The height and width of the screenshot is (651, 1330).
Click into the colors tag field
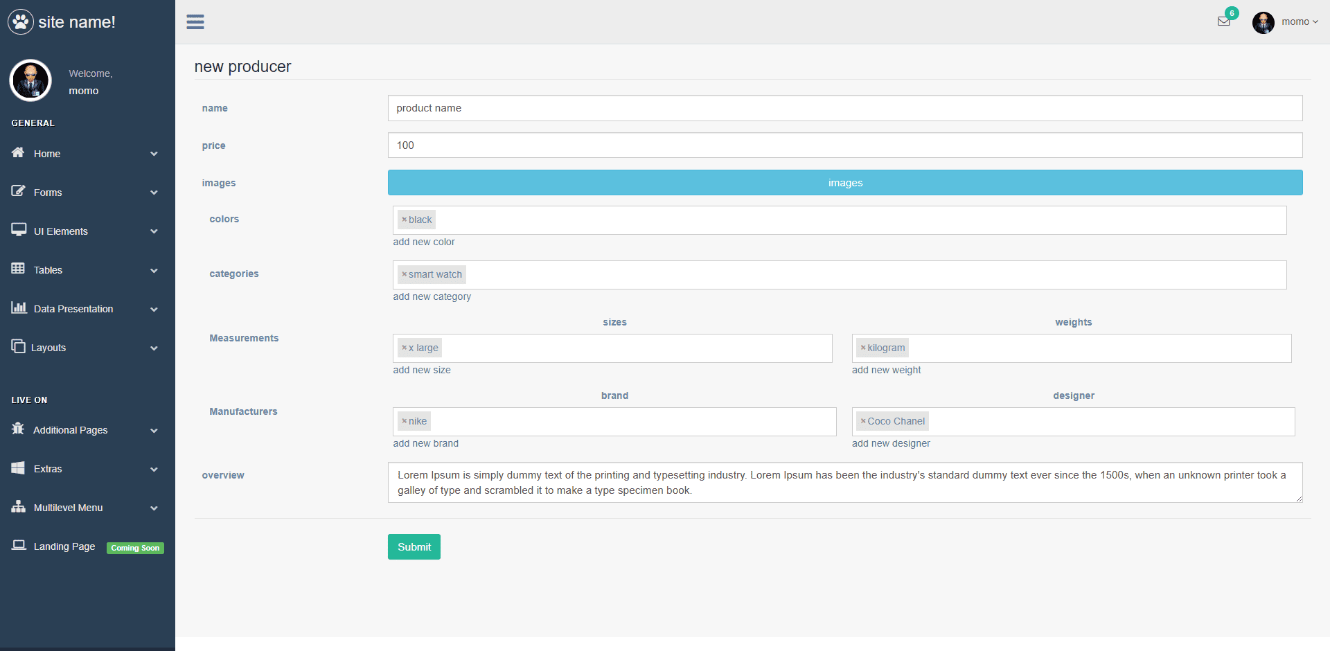[x=840, y=220]
